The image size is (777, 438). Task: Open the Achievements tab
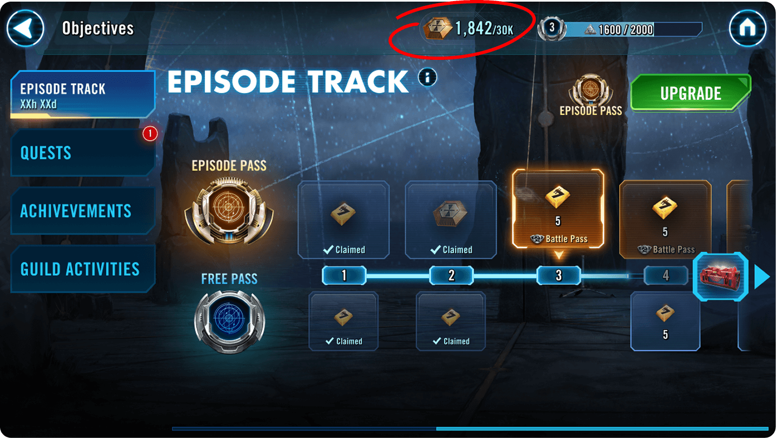pyautogui.click(x=83, y=211)
